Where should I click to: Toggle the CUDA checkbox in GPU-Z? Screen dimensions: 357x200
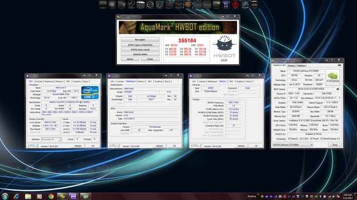click(x=301, y=138)
